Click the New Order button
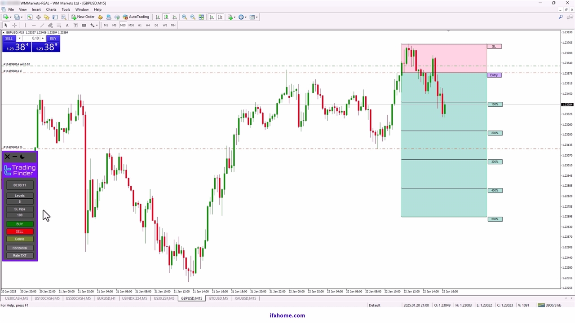This screenshot has height=323, width=575. tap(83, 17)
